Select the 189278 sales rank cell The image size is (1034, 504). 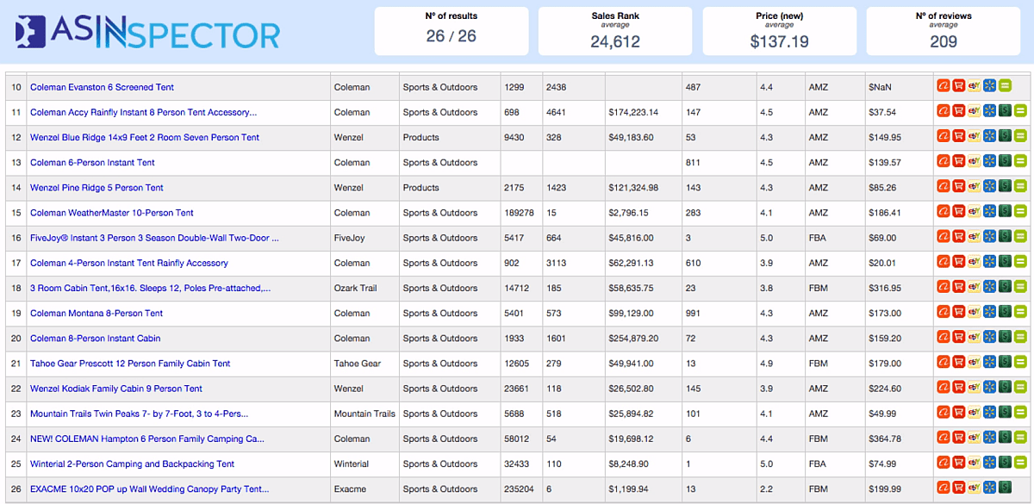(x=520, y=212)
